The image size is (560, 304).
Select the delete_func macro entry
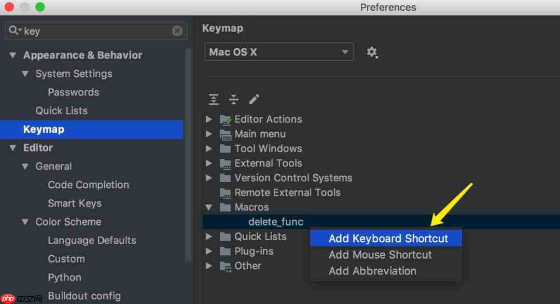(x=276, y=222)
